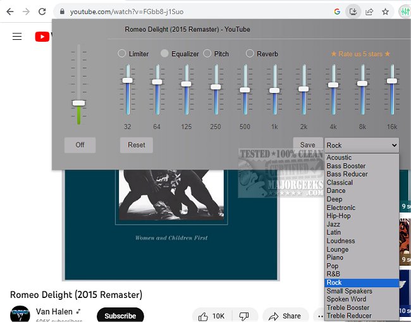This screenshot has width=411, height=322.
Task: Go forward with the browser forward arrow
Action: pyautogui.click(x=26, y=11)
